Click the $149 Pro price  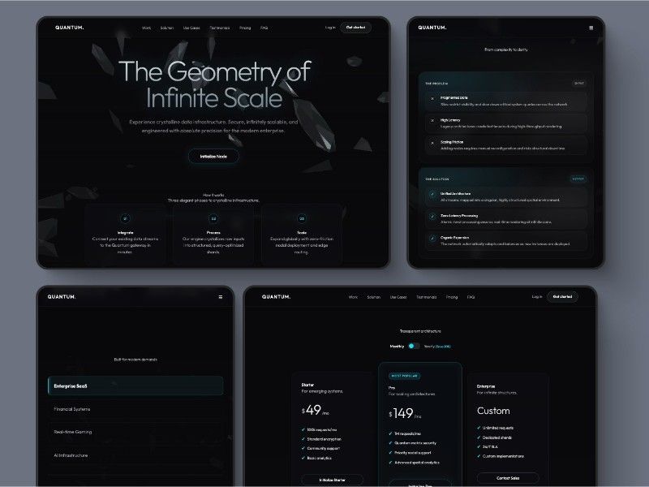(x=405, y=413)
